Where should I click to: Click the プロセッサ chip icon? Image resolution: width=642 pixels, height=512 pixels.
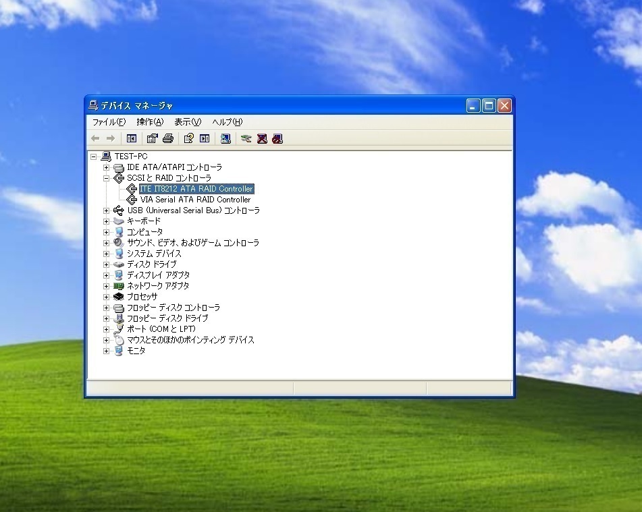[119, 297]
